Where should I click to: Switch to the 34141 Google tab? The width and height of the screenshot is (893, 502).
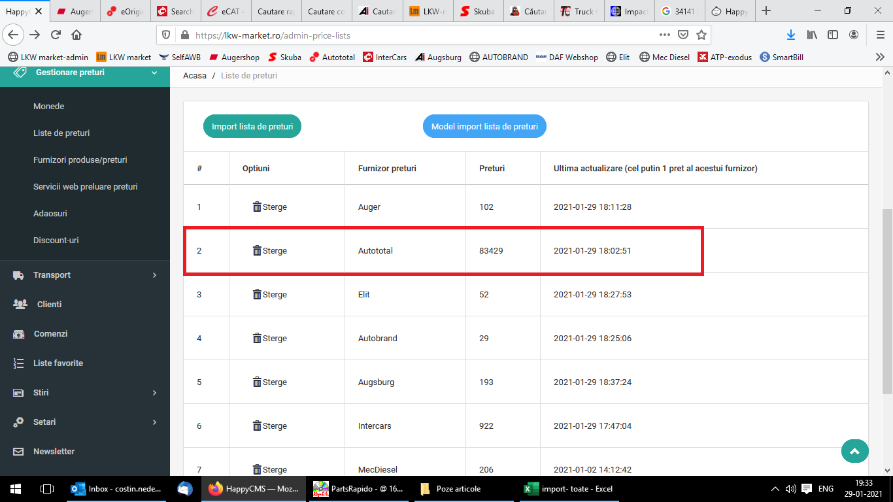(679, 11)
